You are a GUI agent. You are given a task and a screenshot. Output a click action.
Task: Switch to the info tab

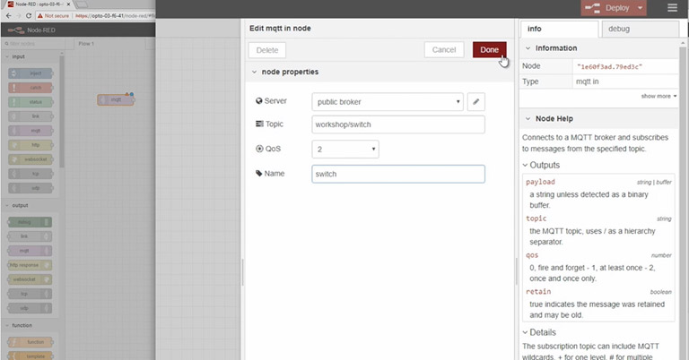coord(535,29)
